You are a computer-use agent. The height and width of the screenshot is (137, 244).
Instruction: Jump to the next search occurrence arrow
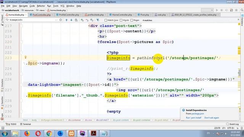(x=71, y=20)
